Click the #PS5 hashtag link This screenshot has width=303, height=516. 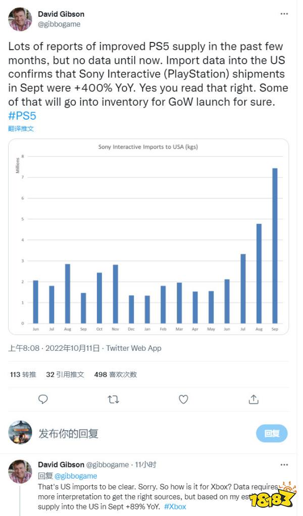tap(22, 116)
